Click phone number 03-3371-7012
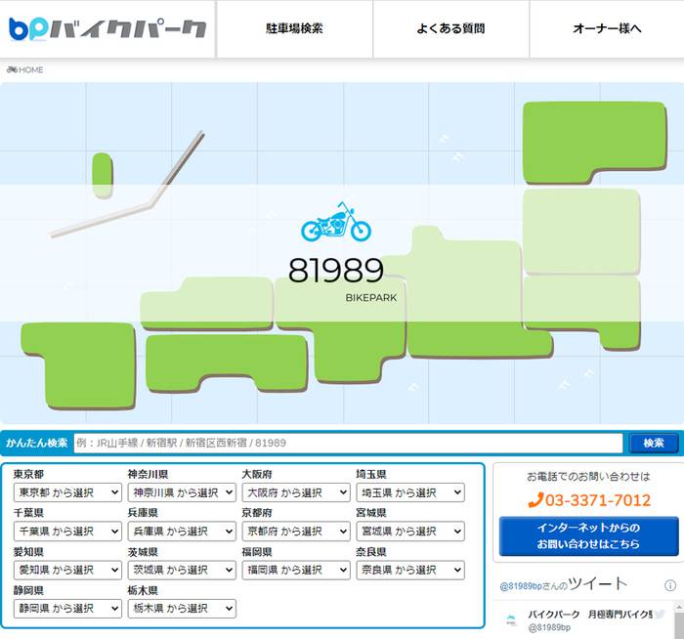The width and height of the screenshot is (684, 639). 589,500
